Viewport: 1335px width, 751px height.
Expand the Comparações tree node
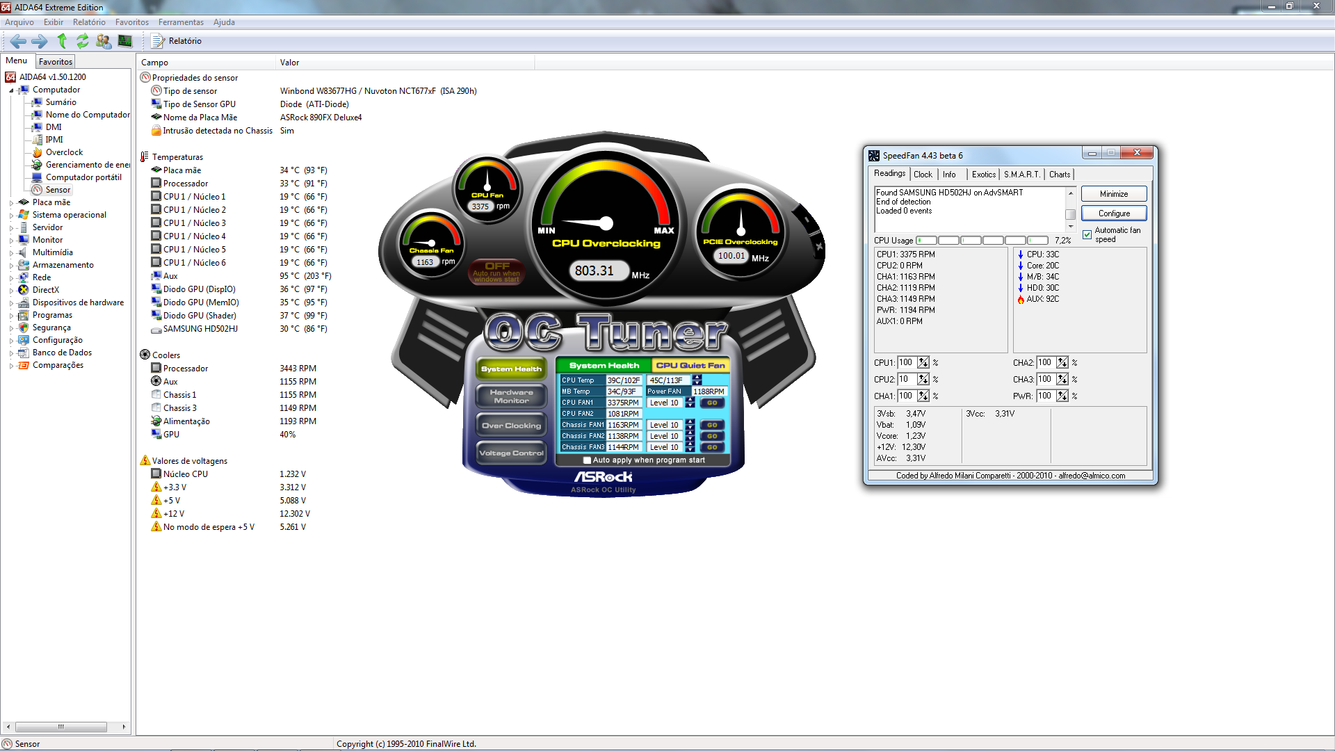pos(11,366)
